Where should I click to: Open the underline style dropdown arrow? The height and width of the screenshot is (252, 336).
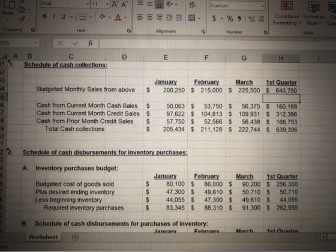click(71, 17)
